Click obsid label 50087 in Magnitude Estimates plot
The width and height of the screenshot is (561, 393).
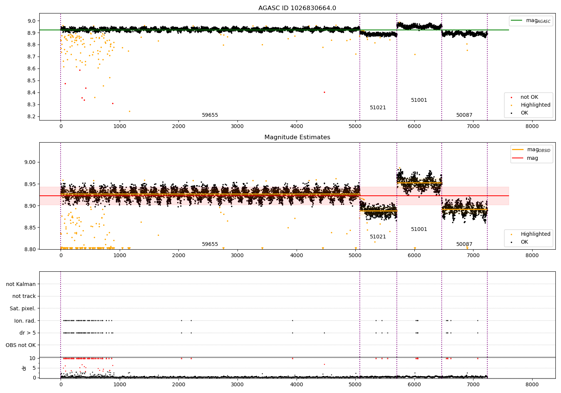464,244
